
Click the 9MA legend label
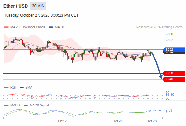29,88
